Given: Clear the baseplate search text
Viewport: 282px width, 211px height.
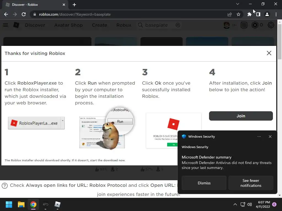Looking at the screenshot, I should pos(178,25).
